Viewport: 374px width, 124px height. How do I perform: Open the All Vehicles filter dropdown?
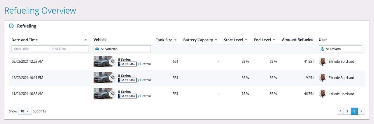click(122, 49)
